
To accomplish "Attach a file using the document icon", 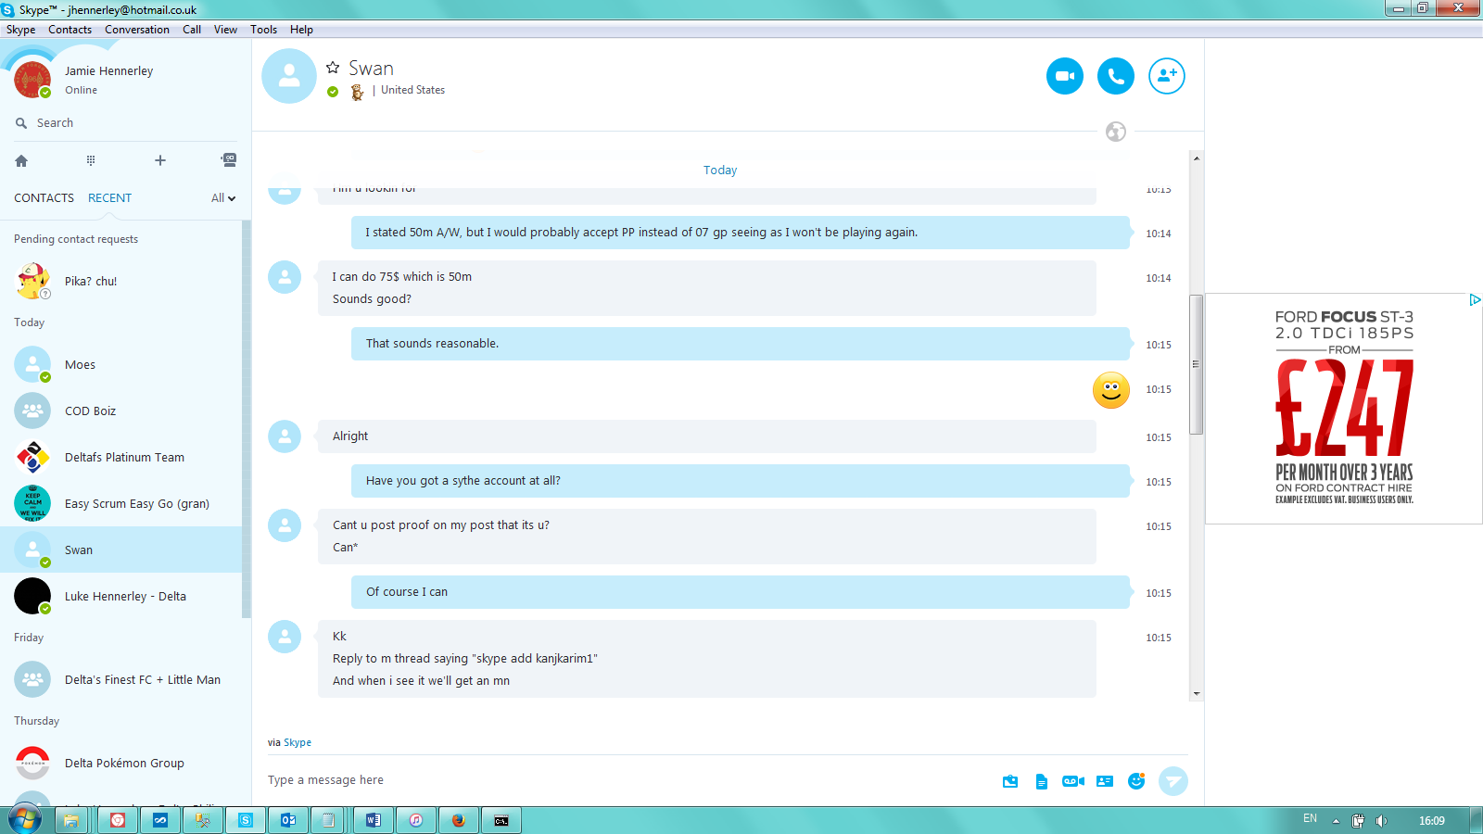I will click(x=1042, y=781).
